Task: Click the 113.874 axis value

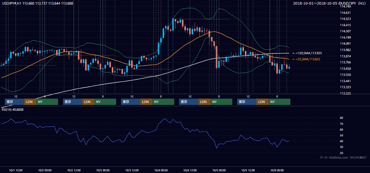Action: click(345, 56)
